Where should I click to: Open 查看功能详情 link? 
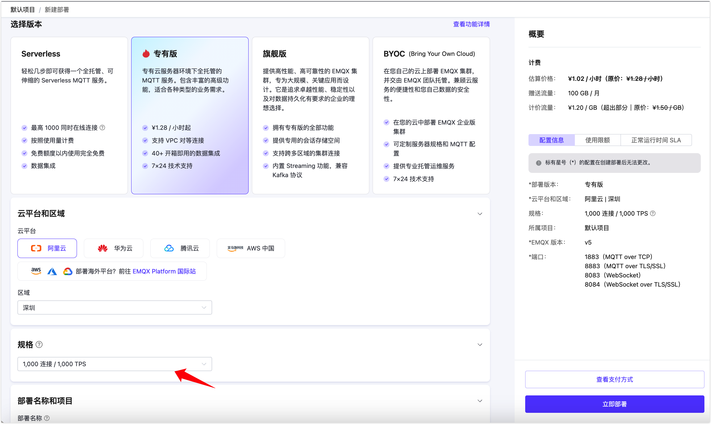pos(471,24)
